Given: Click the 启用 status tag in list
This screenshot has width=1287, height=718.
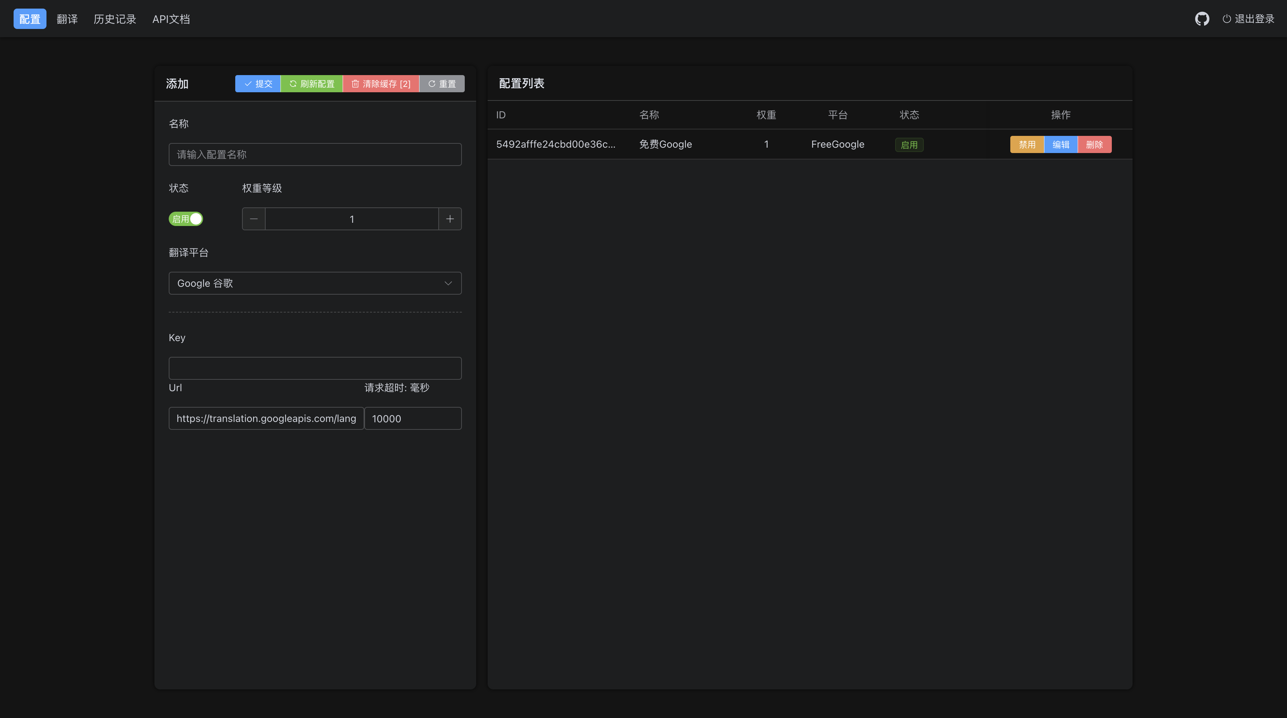Looking at the screenshot, I should [x=909, y=144].
